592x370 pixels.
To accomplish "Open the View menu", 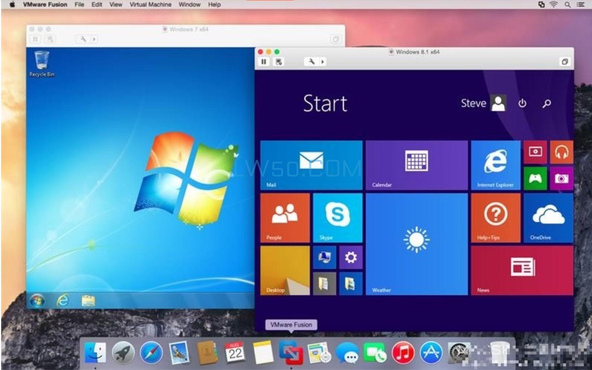I will point(116,4).
